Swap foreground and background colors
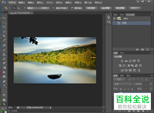Image resolution: width=154 pixels, height=113 pixels. tap(6, 108)
